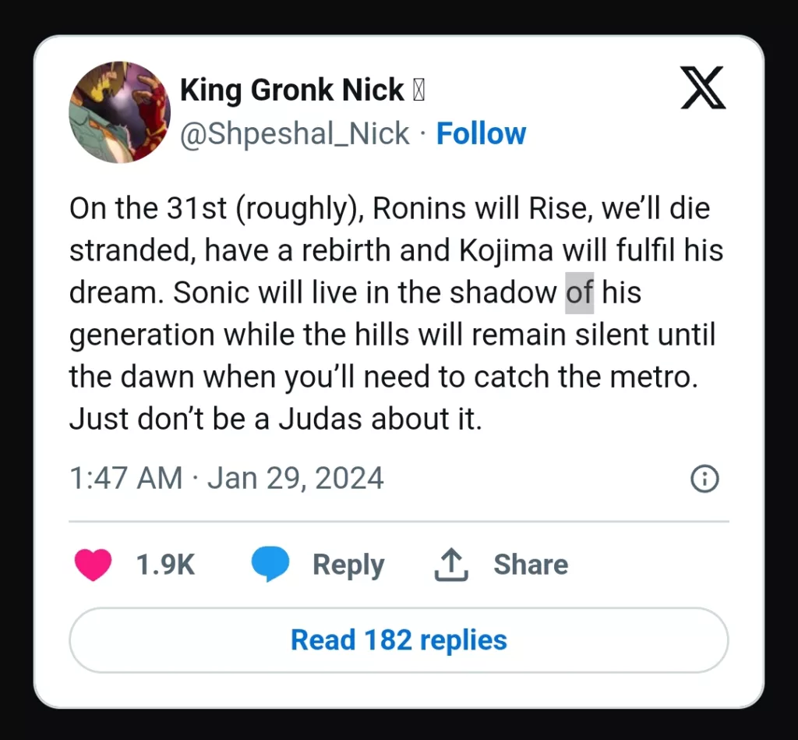Click the Reply text label
Image resolution: width=798 pixels, height=740 pixels.
pyautogui.click(x=348, y=565)
